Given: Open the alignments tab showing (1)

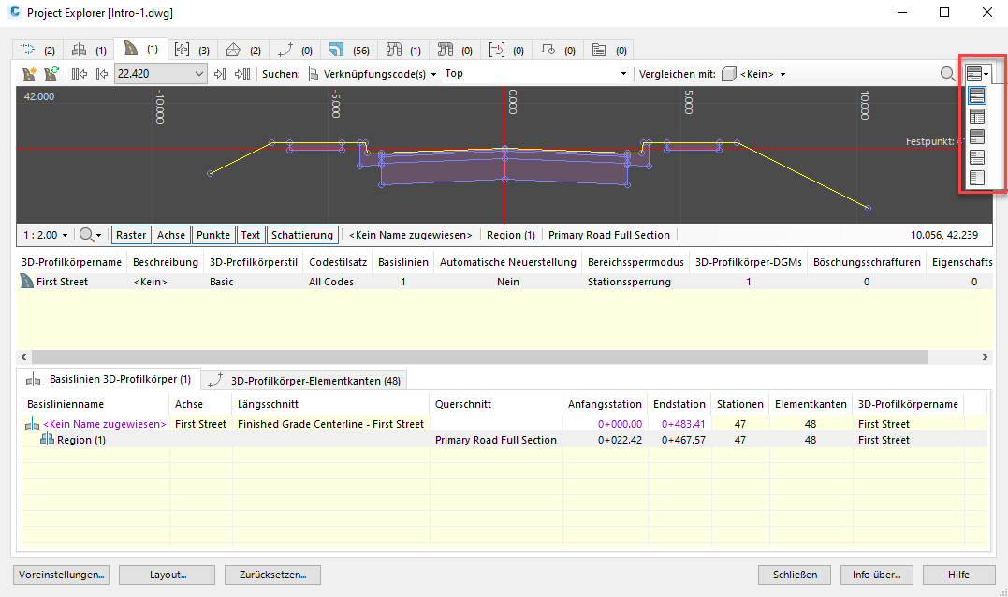Looking at the screenshot, I should click(x=89, y=50).
